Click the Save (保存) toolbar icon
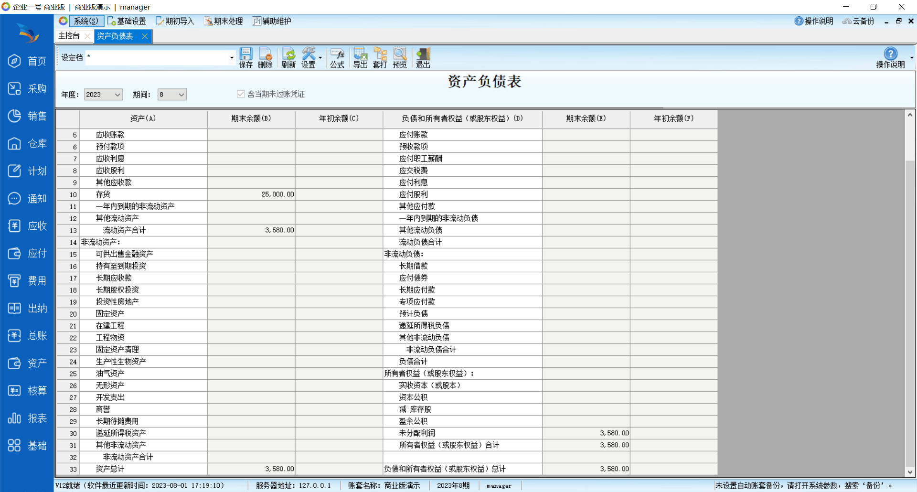917x492 pixels. (245, 57)
